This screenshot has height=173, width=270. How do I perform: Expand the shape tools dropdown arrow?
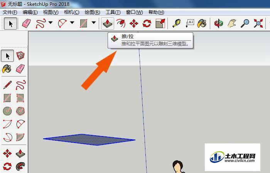tap(94, 22)
